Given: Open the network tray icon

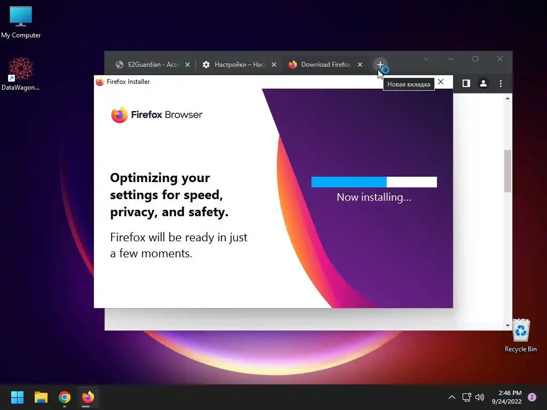Looking at the screenshot, I should point(466,397).
